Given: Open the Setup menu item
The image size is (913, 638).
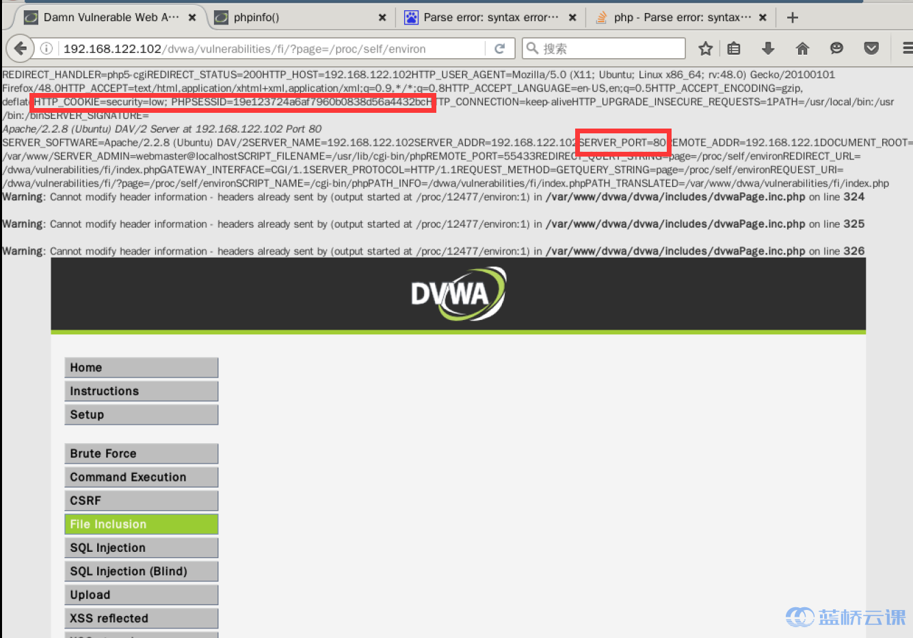Looking at the screenshot, I should (142, 414).
